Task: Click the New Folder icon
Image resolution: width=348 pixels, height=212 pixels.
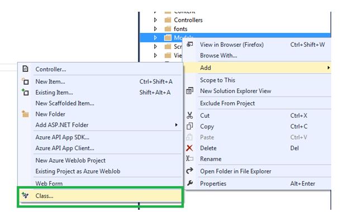Action: [x=25, y=114]
